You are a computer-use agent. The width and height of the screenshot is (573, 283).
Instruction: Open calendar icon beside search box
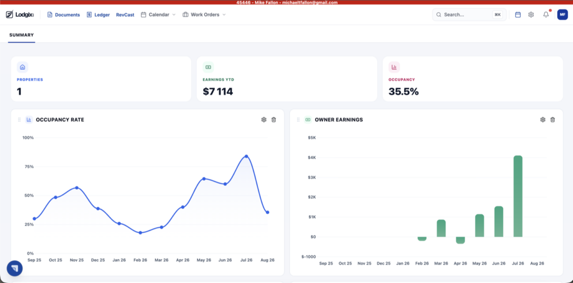coord(518,15)
